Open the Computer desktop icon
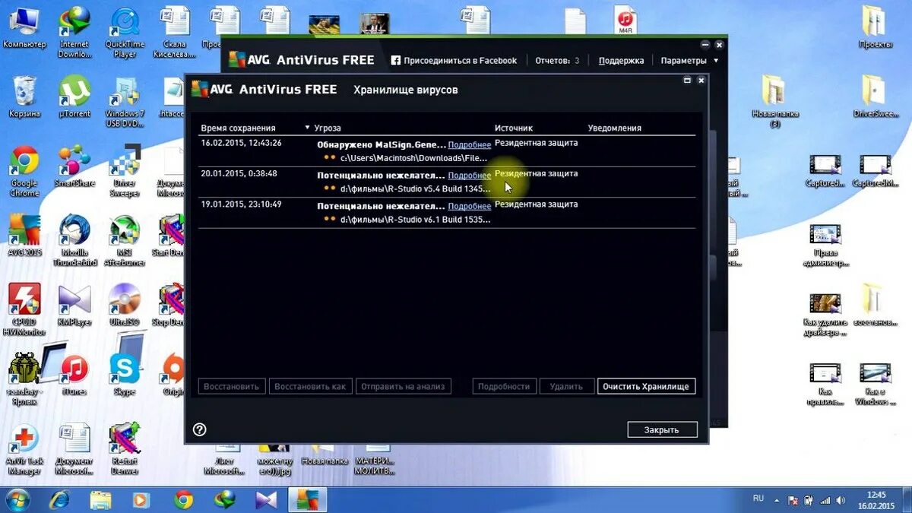The height and width of the screenshot is (513, 912). click(x=24, y=27)
